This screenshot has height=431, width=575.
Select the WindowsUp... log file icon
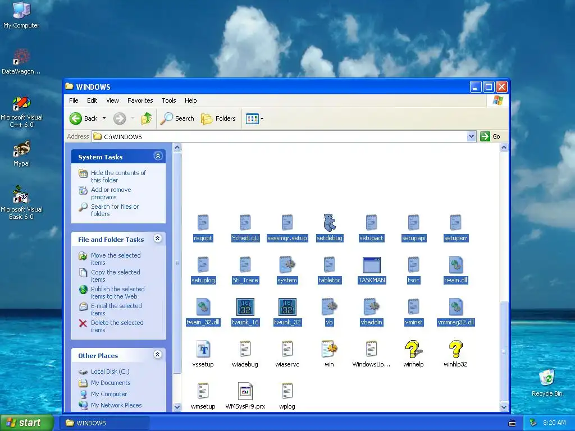(372, 349)
